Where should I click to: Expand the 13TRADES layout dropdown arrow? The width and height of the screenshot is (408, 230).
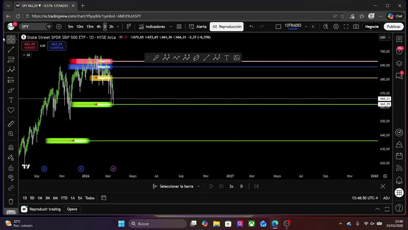click(x=306, y=27)
